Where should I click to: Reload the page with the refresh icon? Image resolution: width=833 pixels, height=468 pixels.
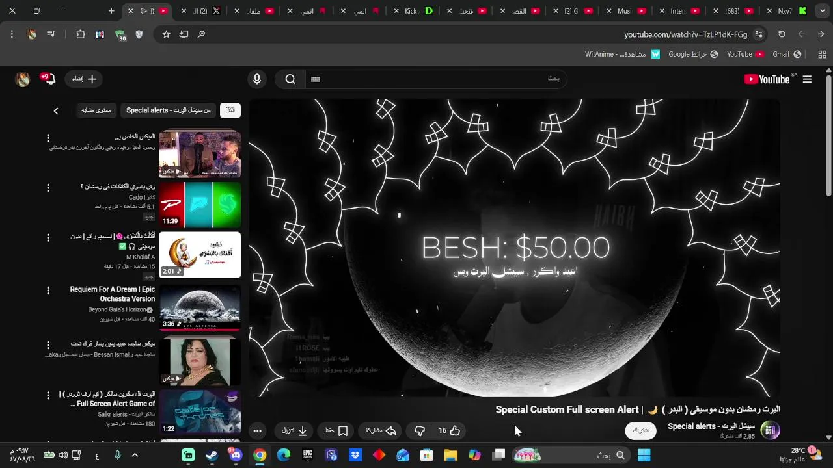pos(782,34)
